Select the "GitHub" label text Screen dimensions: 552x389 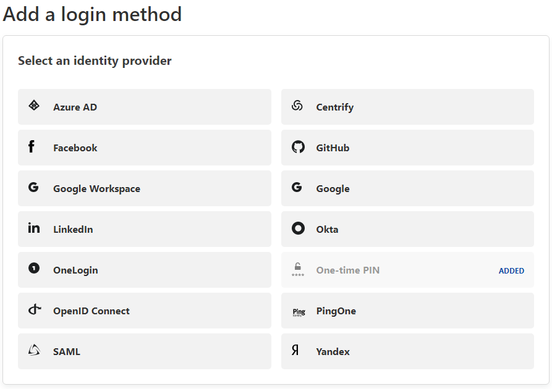333,148
